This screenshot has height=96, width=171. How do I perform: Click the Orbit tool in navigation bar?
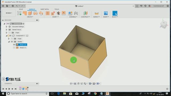coord(71,83)
